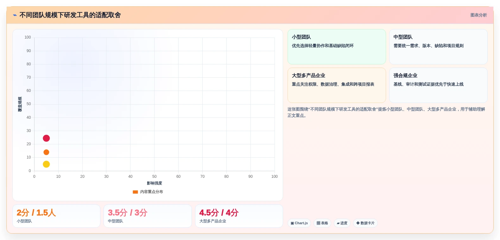Click the x-axis label 影响强度
The image size is (500, 240).
click(x=155, y=183)
